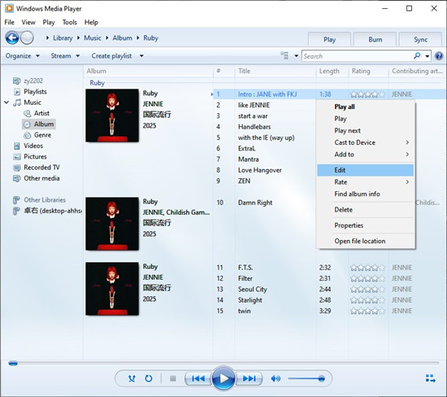
Task: Open the Tools menu
Action: coord(70,22)
